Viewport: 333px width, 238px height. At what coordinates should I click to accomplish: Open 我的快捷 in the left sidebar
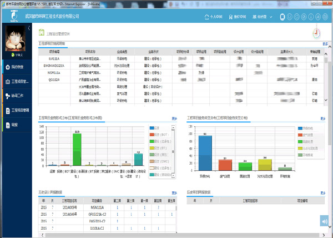[17, 67]
